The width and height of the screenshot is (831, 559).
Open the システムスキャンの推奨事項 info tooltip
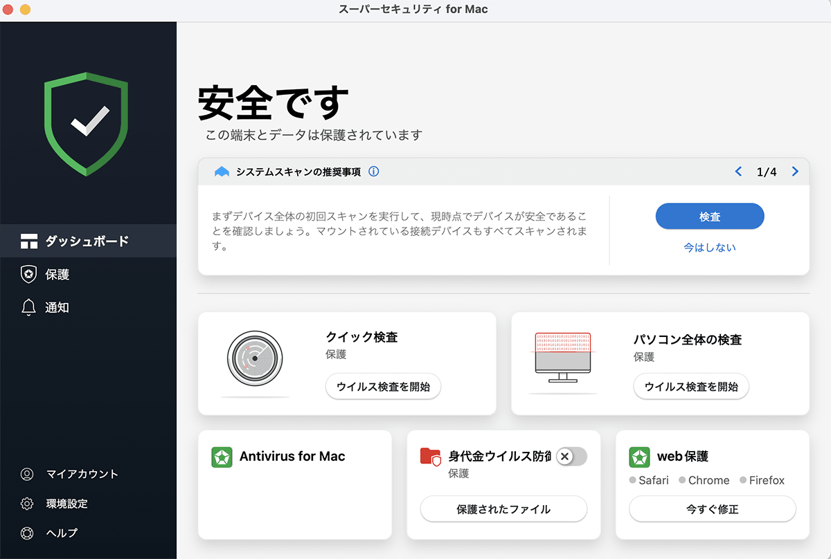(x=374, y=172)
